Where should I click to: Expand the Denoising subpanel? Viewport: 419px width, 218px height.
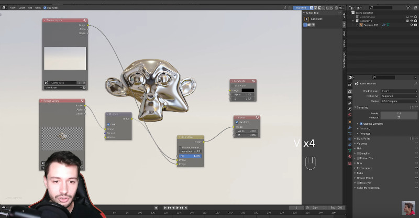click(x=365, y=129)
